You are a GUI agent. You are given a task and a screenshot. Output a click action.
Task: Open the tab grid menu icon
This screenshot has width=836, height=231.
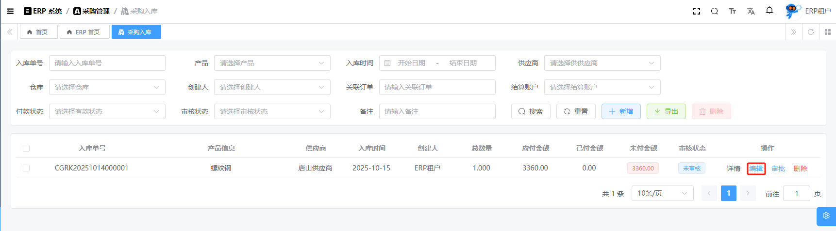point(828,32)
